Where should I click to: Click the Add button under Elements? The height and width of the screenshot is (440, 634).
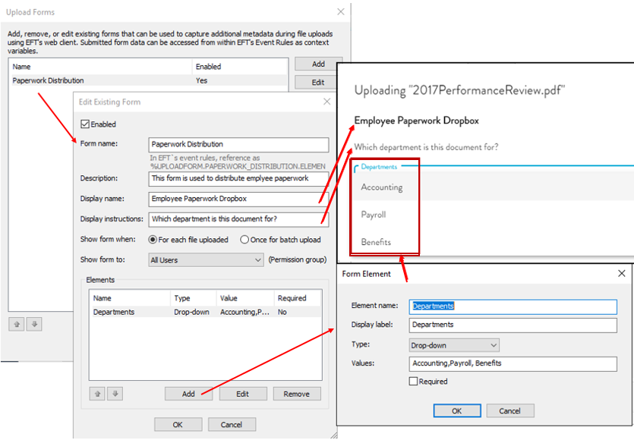tap(188, 394)
